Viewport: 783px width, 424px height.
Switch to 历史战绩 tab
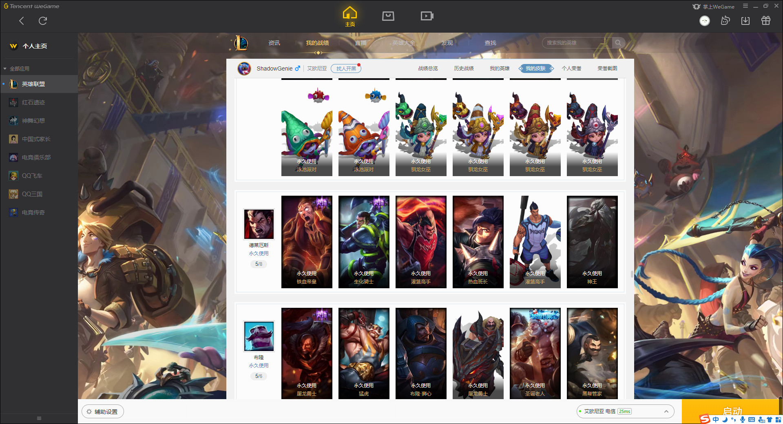pyautogui.click(x=464, y=68)
